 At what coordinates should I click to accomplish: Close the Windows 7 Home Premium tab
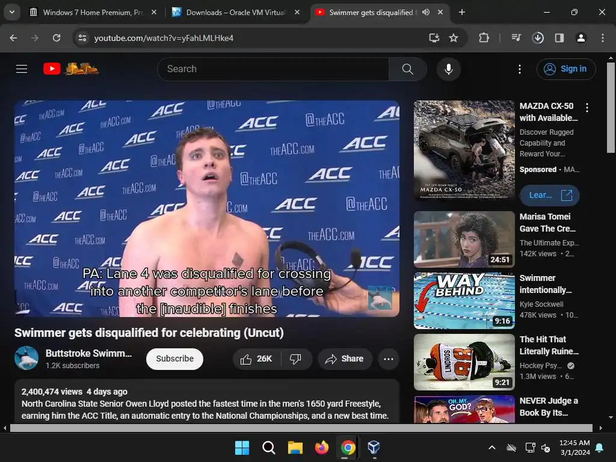(154, 12)
